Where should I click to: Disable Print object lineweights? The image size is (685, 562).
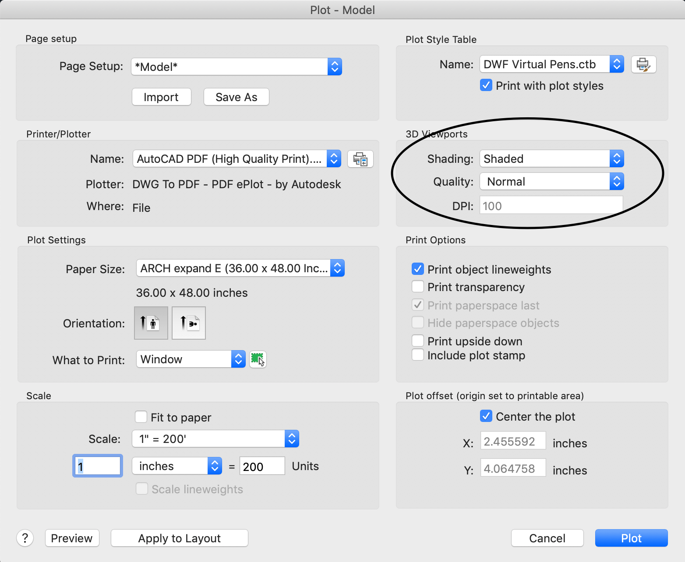pos(418,269)
